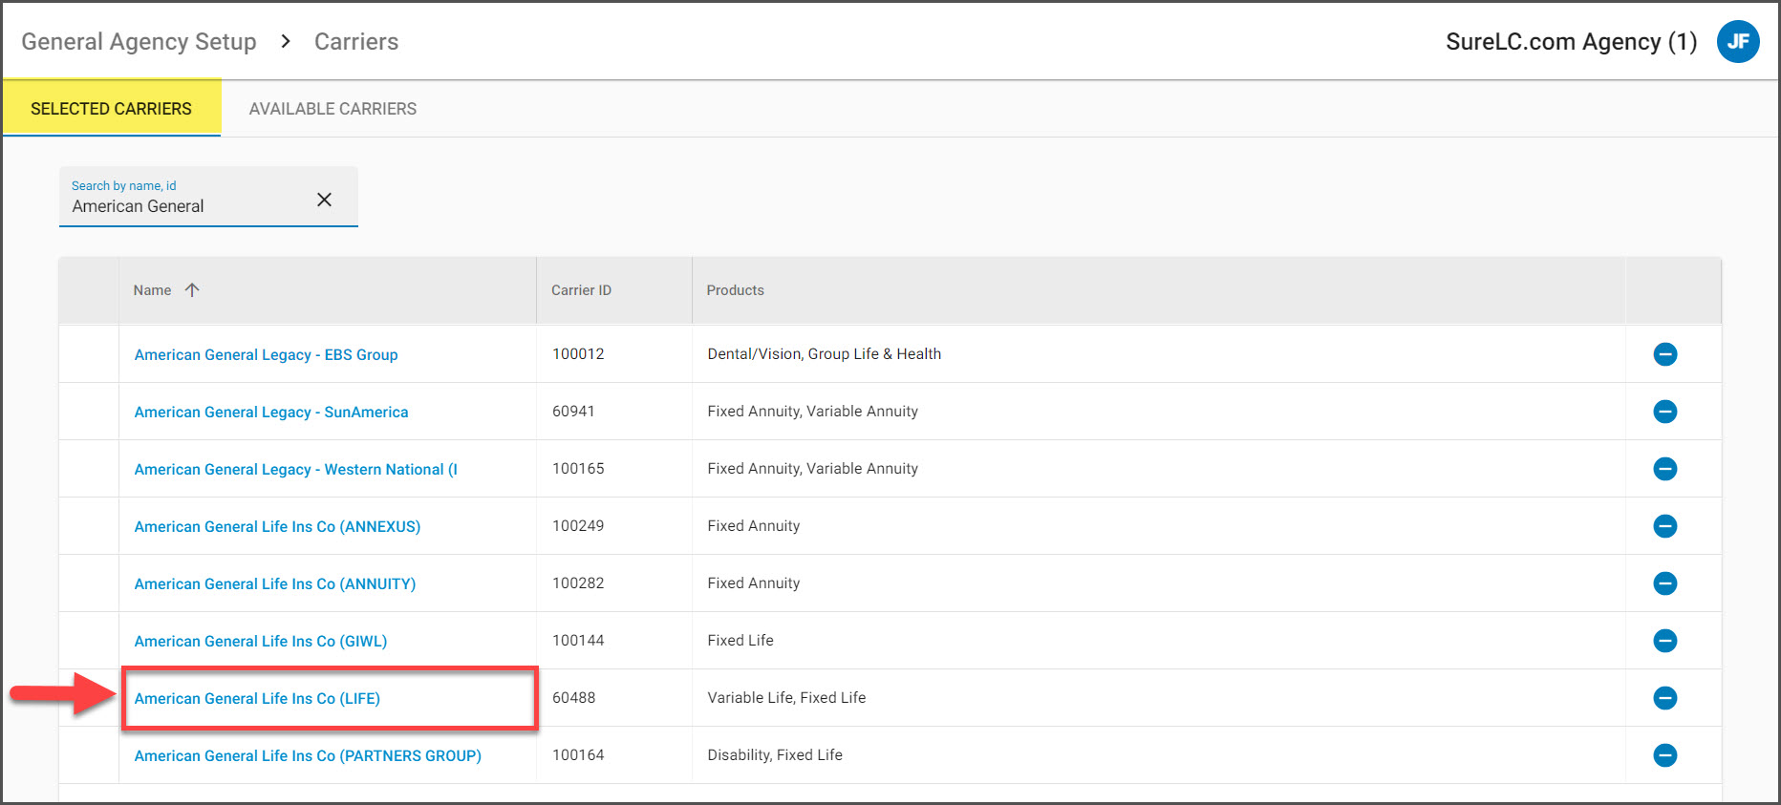
Task: Clear the carrier search field
Action: pos(324,199)
